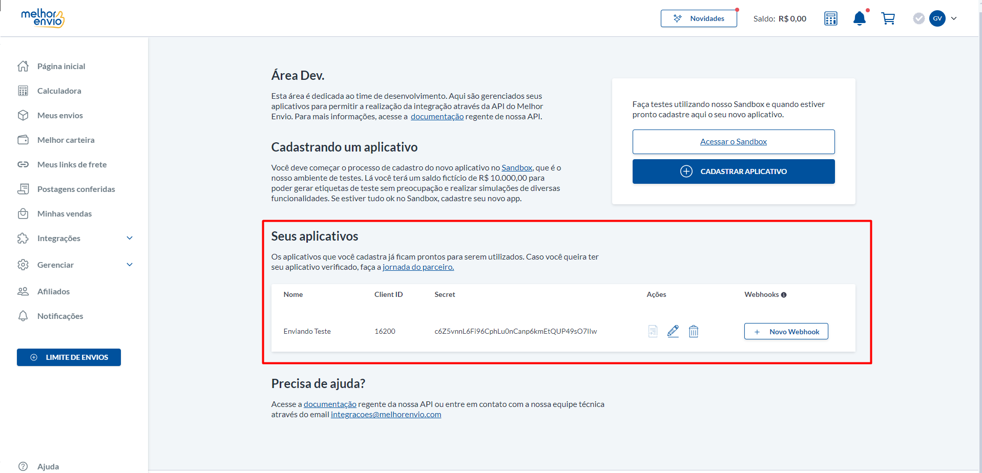
Task: Open Notificações in sidebar
Action: tap(60, 316)
